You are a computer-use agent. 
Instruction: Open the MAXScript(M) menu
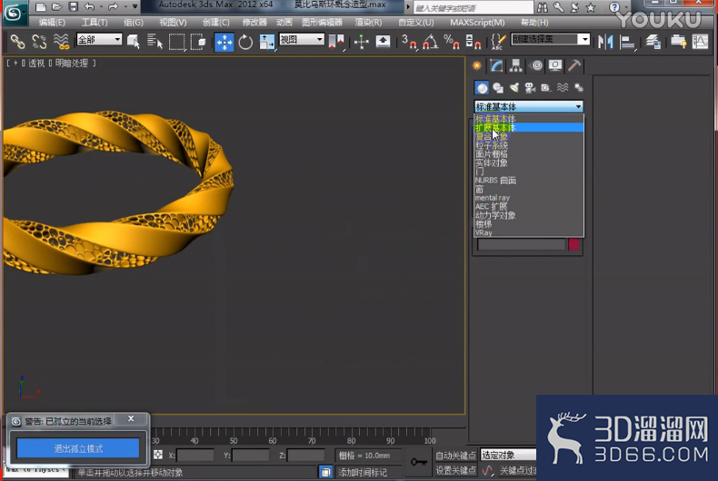[x=477, y=22]
